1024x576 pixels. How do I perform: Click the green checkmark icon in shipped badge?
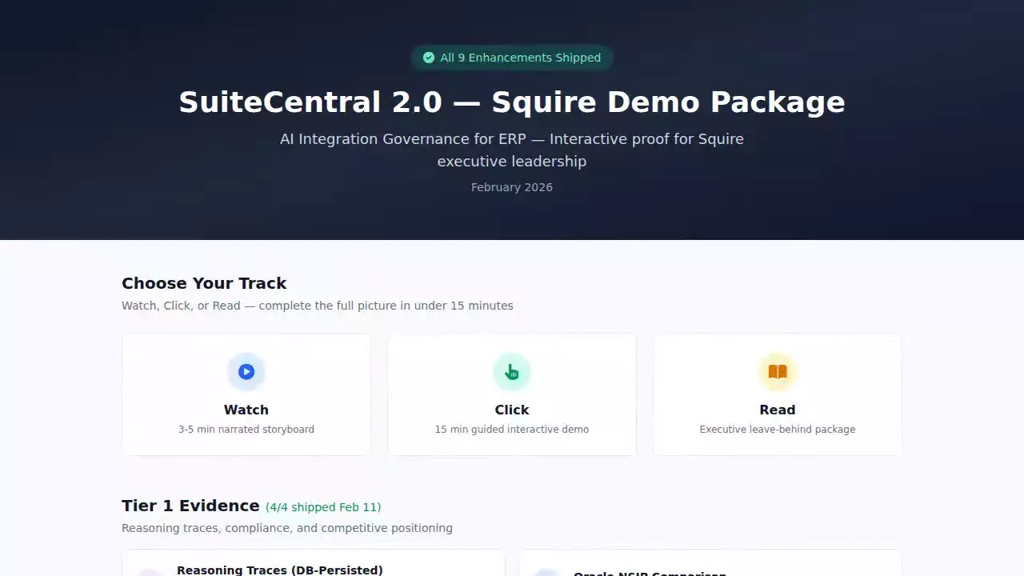coord(429,58)
